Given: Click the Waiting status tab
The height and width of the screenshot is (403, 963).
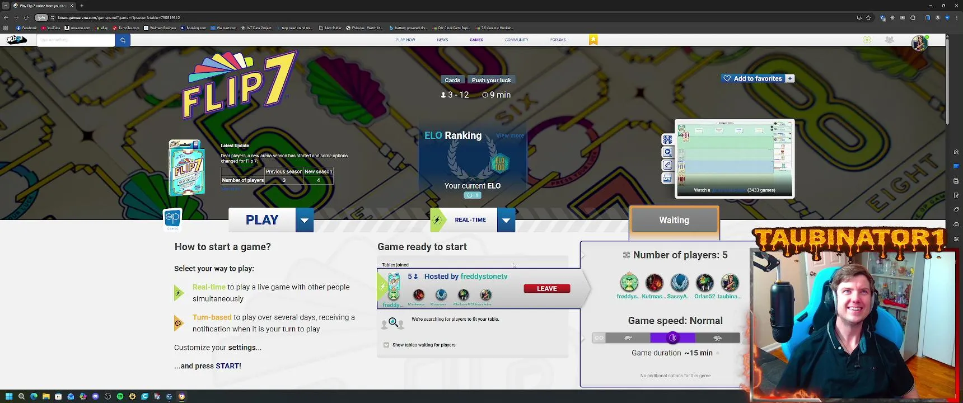Looking at the screenshot, I should pos(674,220).
